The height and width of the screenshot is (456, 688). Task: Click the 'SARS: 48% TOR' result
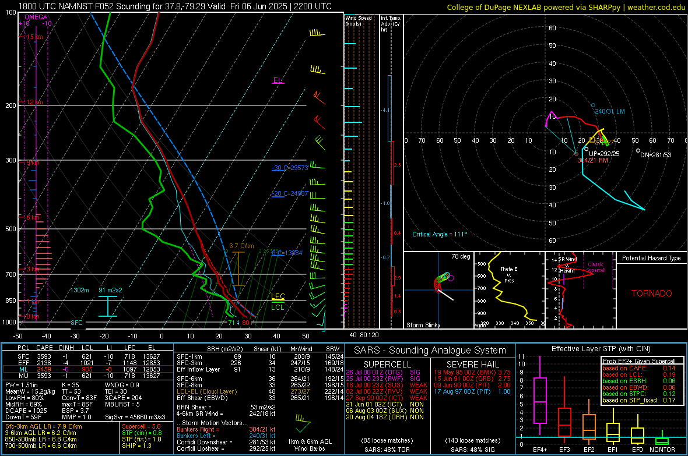pos(387,450)
